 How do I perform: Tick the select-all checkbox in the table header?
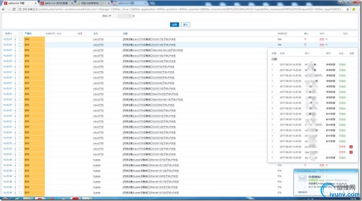tap(20, 34)
